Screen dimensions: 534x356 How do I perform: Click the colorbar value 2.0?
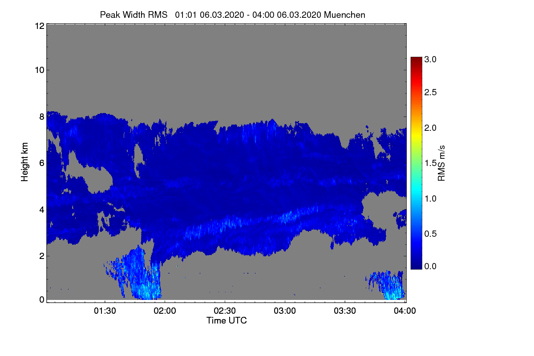coord(430,128)
